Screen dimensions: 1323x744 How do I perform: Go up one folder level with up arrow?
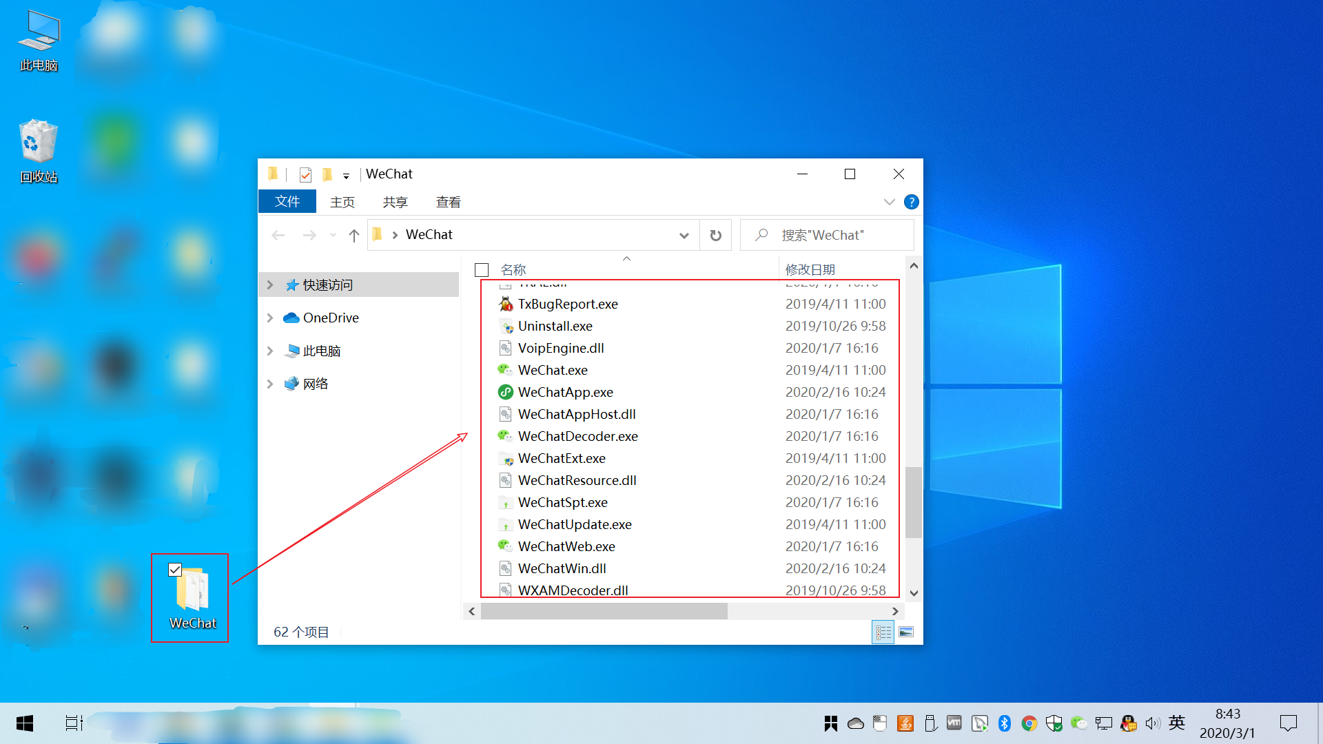point(354,235)
